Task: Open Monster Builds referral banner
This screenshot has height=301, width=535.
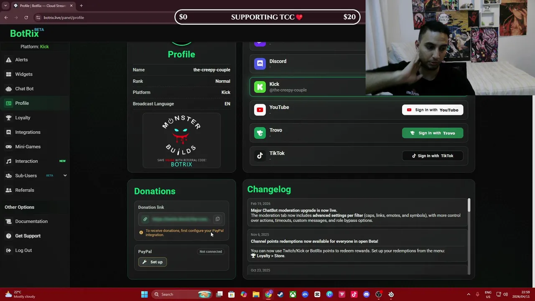Action: coord(181,140)
